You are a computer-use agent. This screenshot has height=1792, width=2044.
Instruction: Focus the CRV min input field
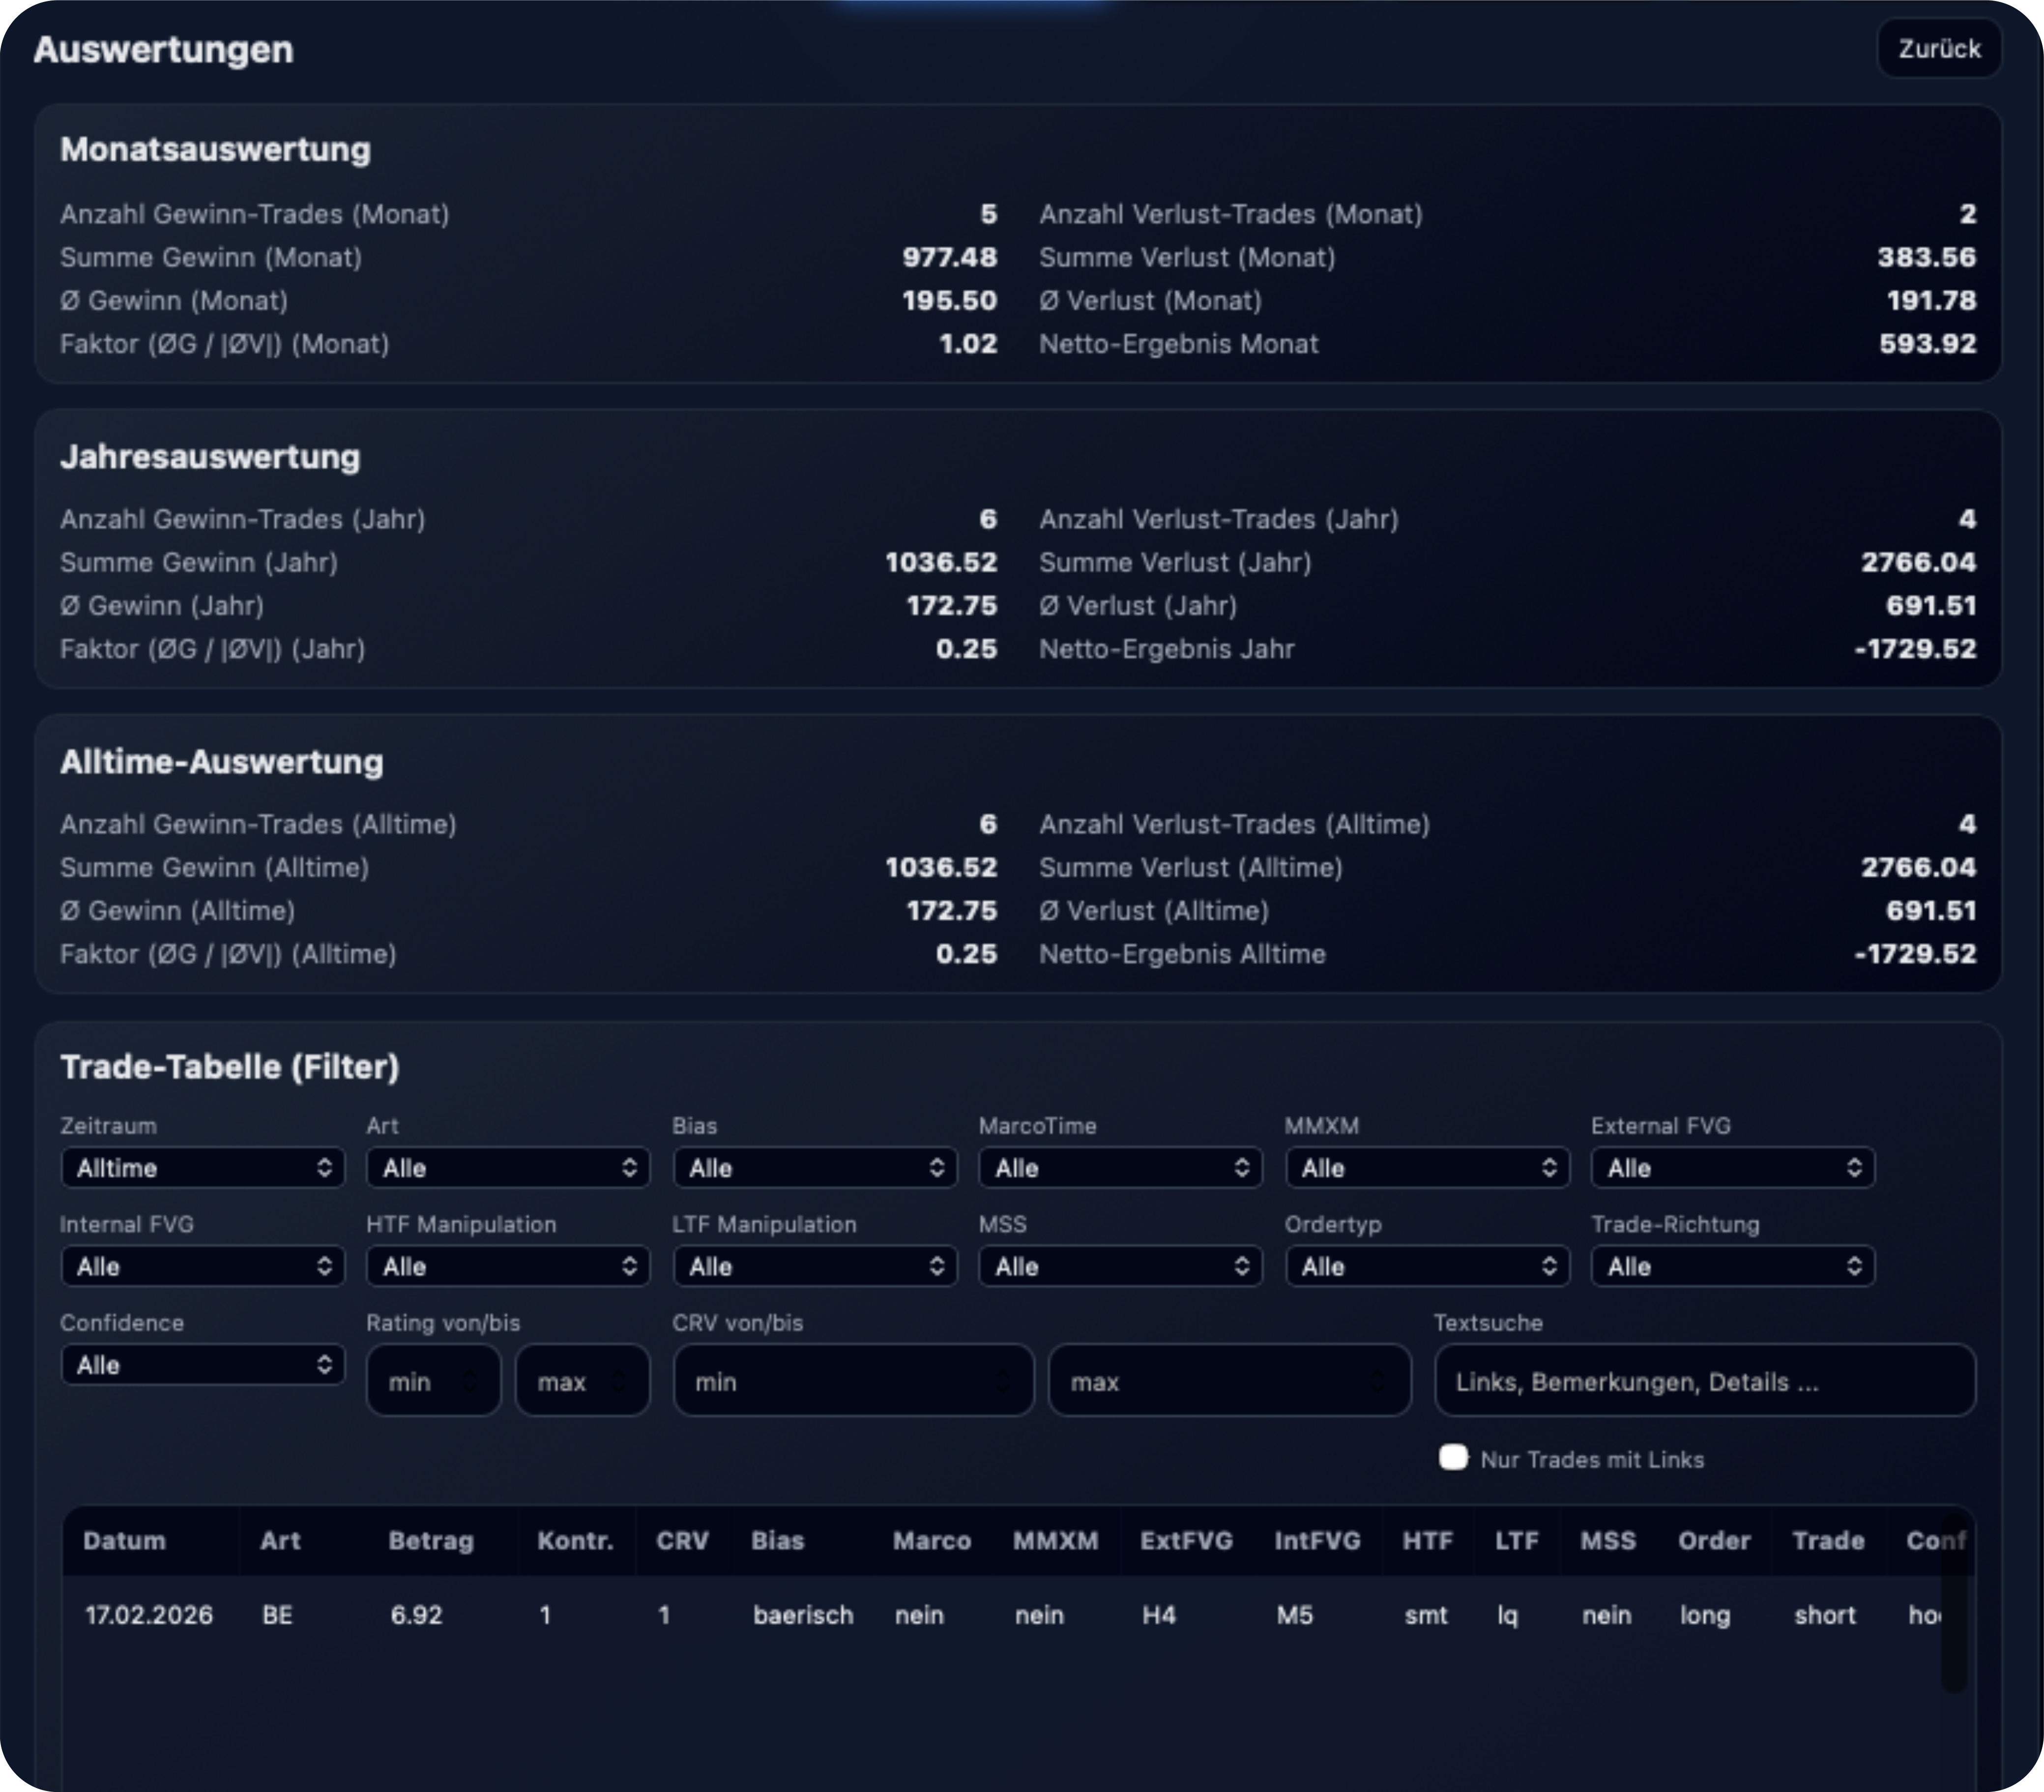coord(852,1381)
